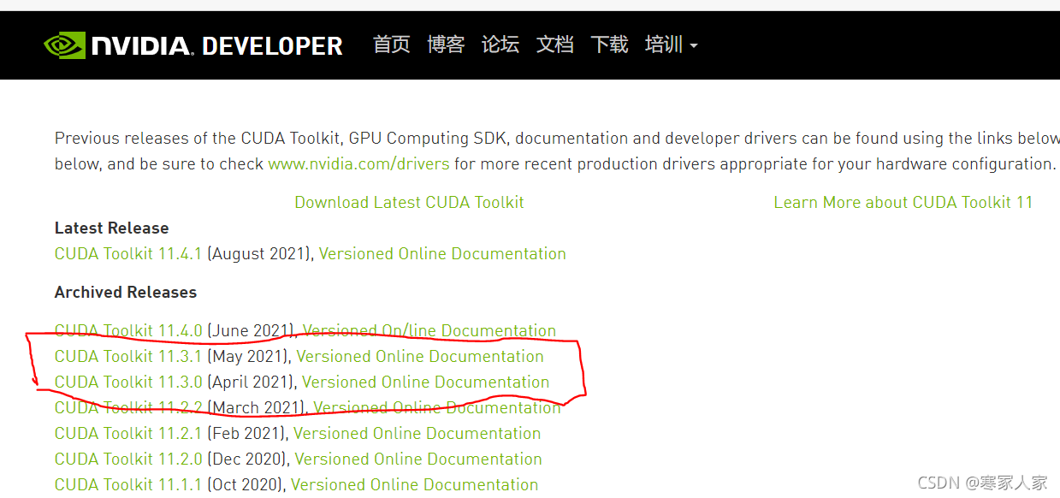This screenshot has width=1060, height=498.
Task: Open documentation for CUDA Toolkit 11.4.1
Action: [x=442, y=253]
